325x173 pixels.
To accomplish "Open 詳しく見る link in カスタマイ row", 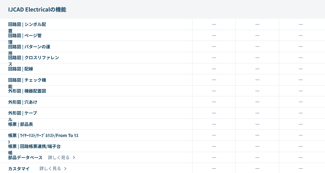I will point(50,169).
